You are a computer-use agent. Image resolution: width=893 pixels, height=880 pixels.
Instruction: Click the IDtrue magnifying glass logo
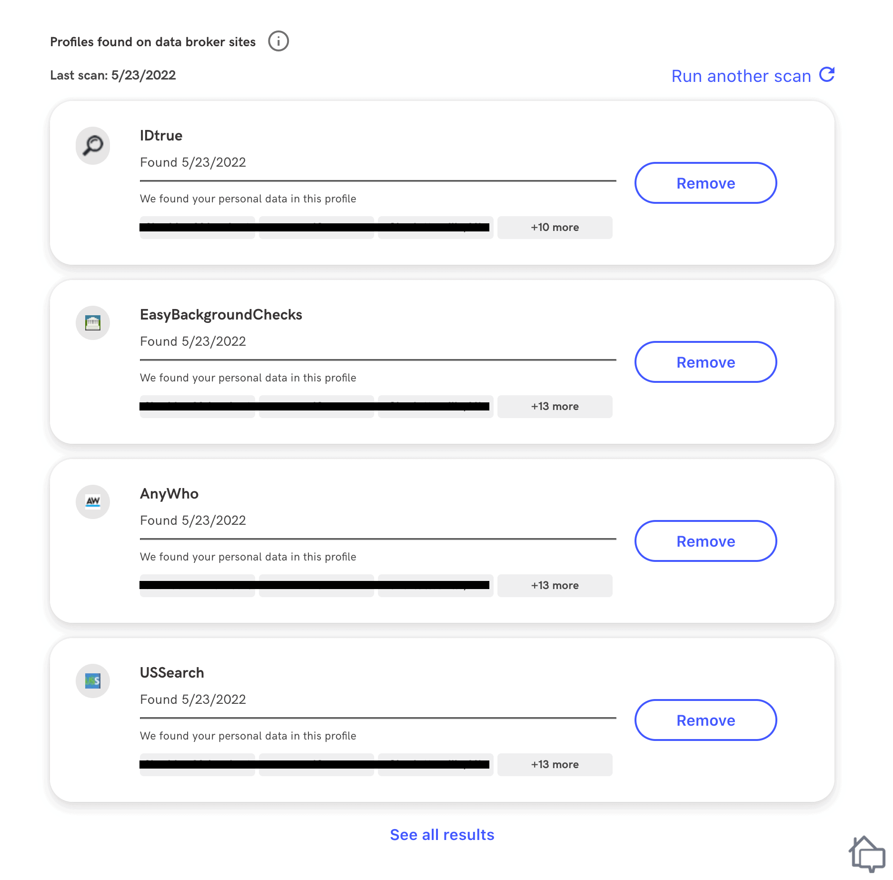pyautogui.click(x=93, y=145)
